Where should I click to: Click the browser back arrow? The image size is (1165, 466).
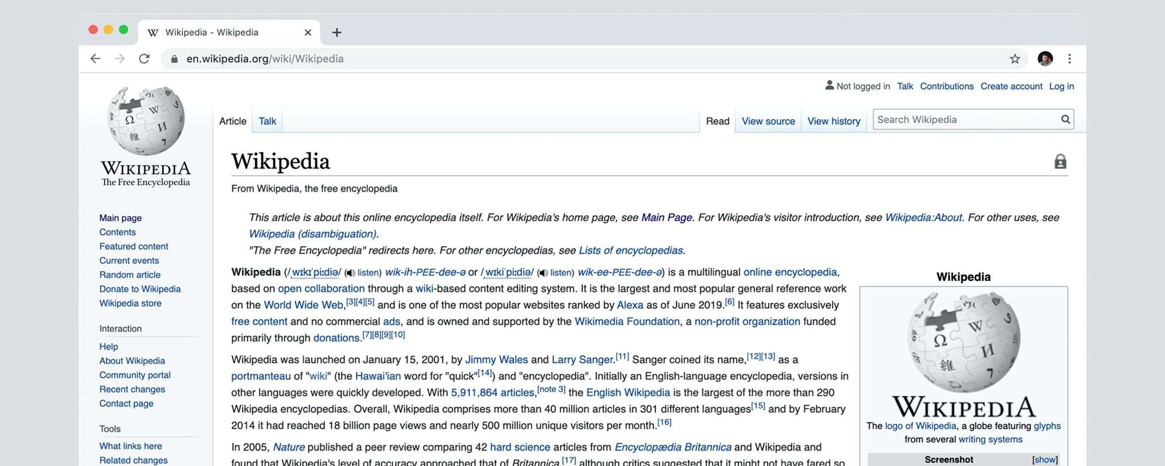(x=95, y=59)
